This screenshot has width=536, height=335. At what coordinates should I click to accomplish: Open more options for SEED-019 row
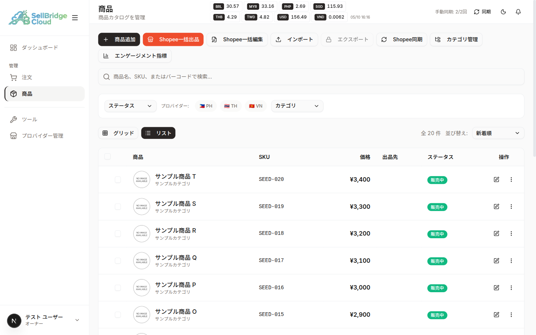[511, 207]
